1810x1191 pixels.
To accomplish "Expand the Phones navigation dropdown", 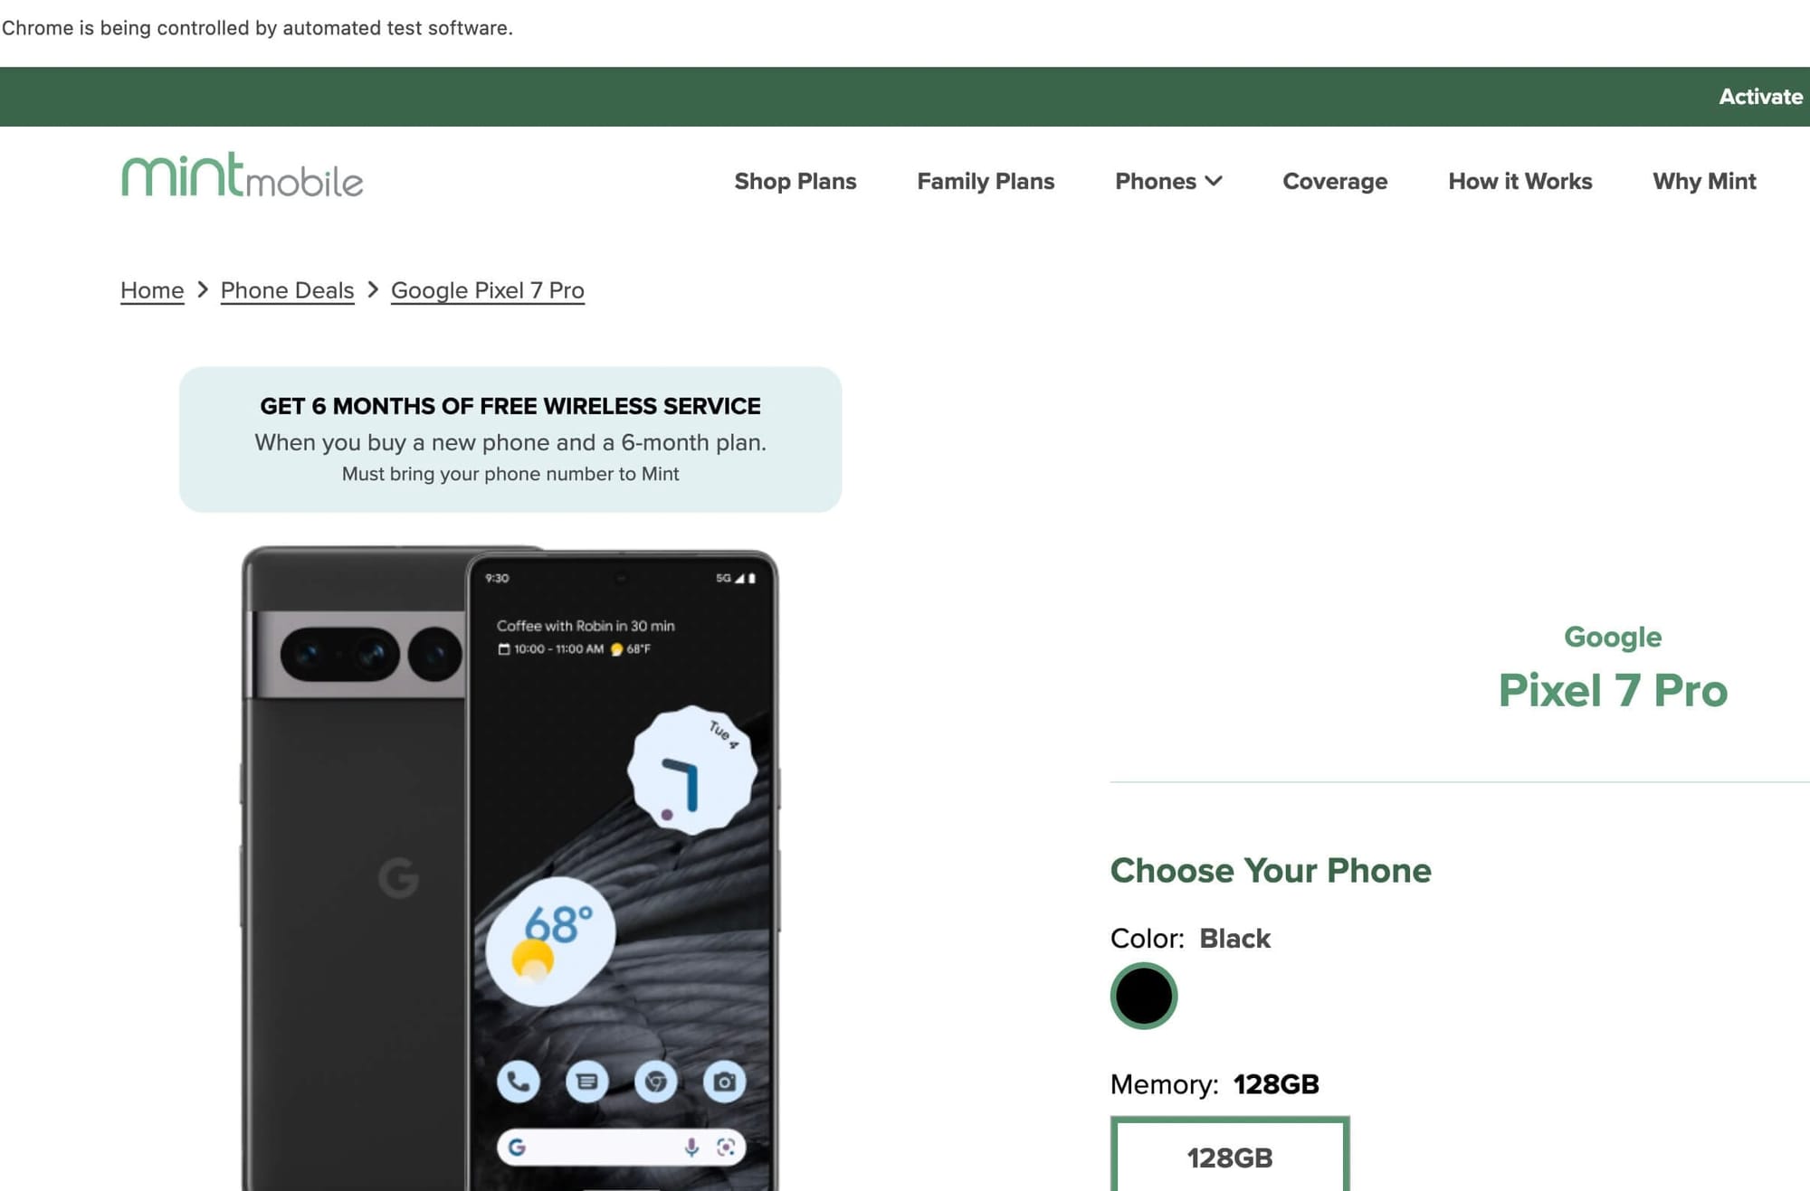I will [1167, 179].
